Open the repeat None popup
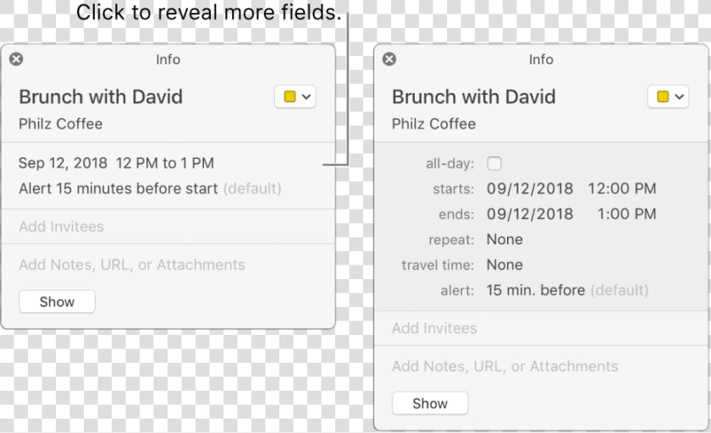 coord(504,239)
